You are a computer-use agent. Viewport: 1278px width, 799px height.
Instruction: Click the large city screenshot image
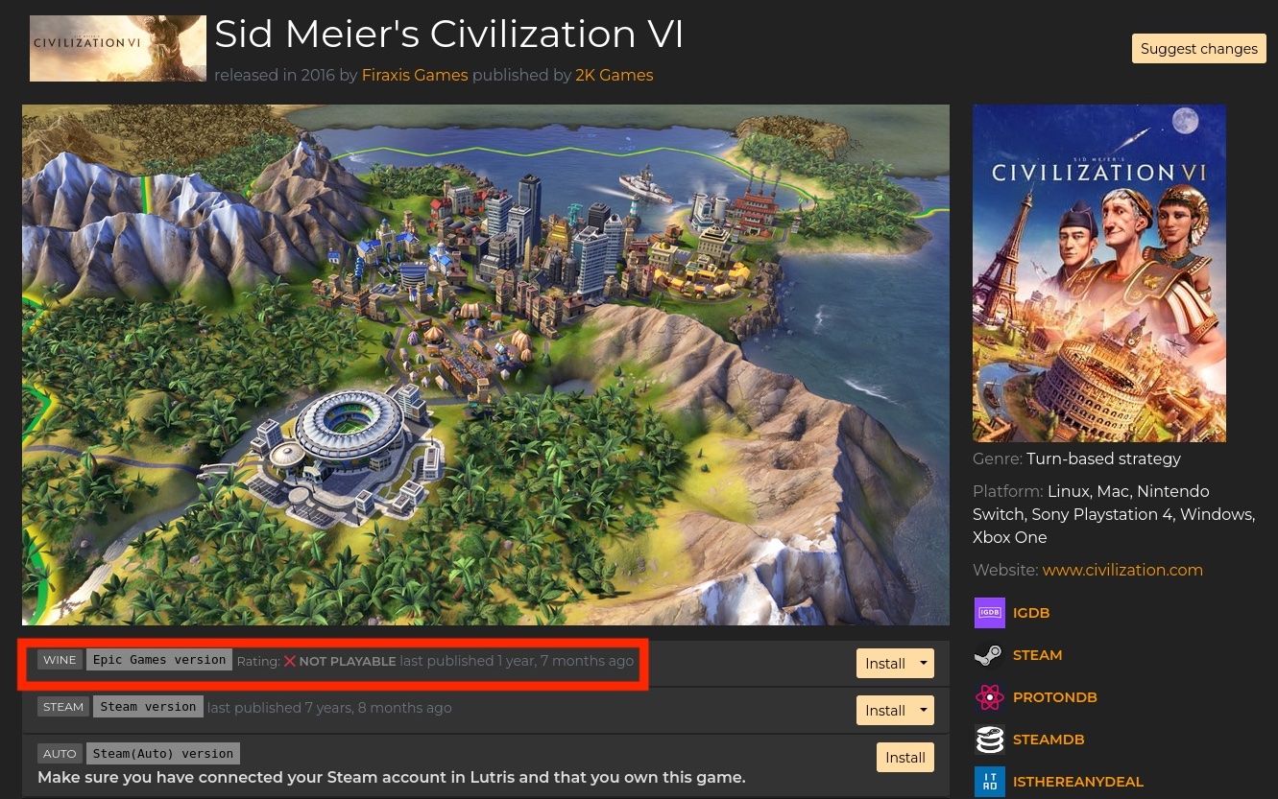click(x=486, y=364)
